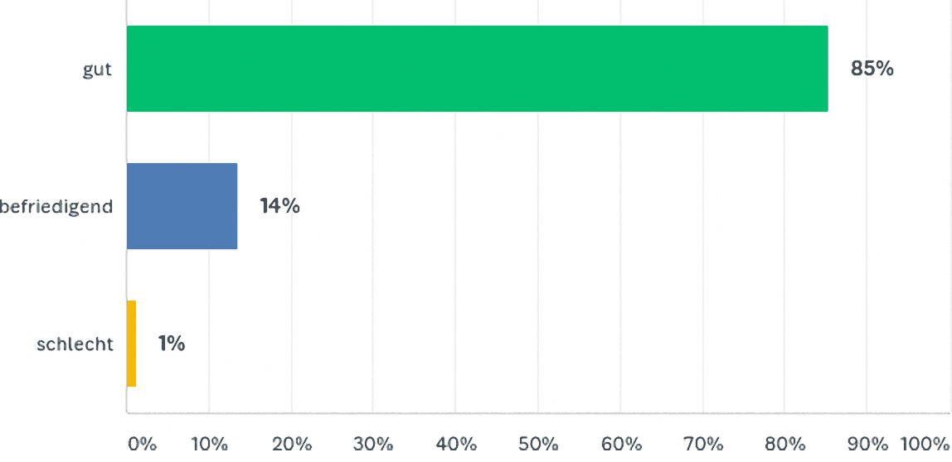952x462 pixels.
Task: Click the 80% axis tick label
Action: (x=785, y=445)
